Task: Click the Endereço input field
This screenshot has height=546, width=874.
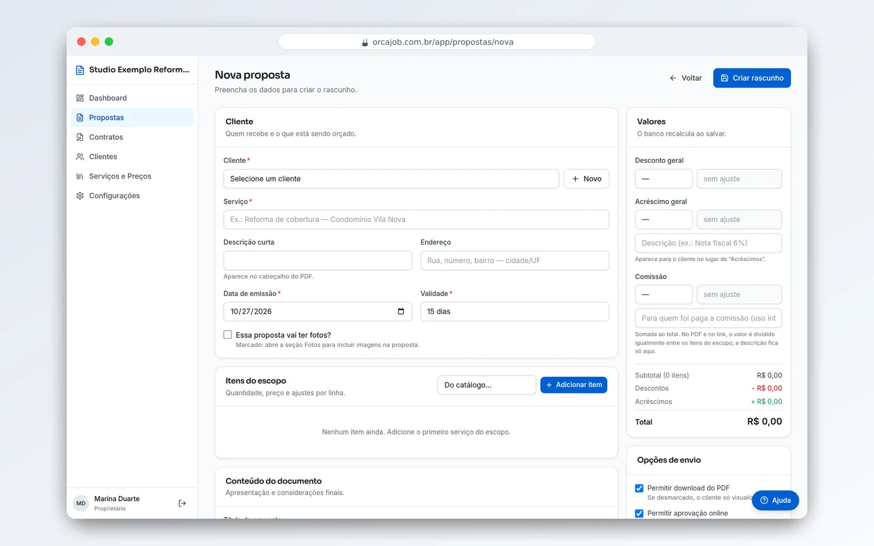Action: (x=515, y=260)
